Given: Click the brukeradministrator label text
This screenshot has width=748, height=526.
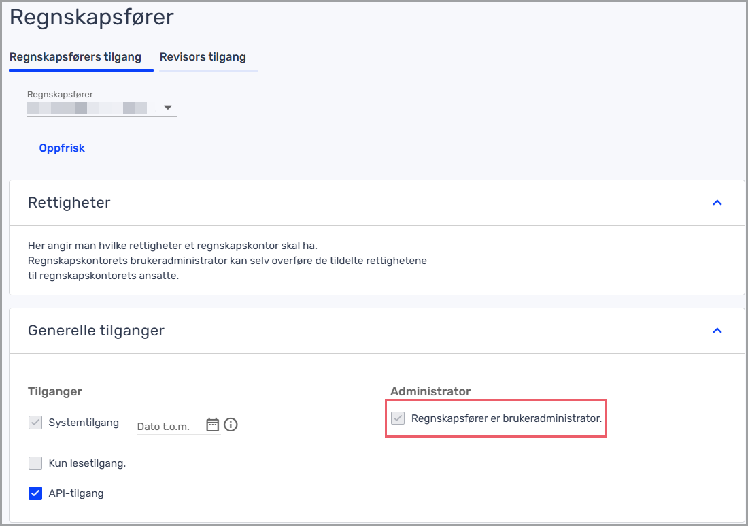Looking at the screenshot, I should [506, 418].
